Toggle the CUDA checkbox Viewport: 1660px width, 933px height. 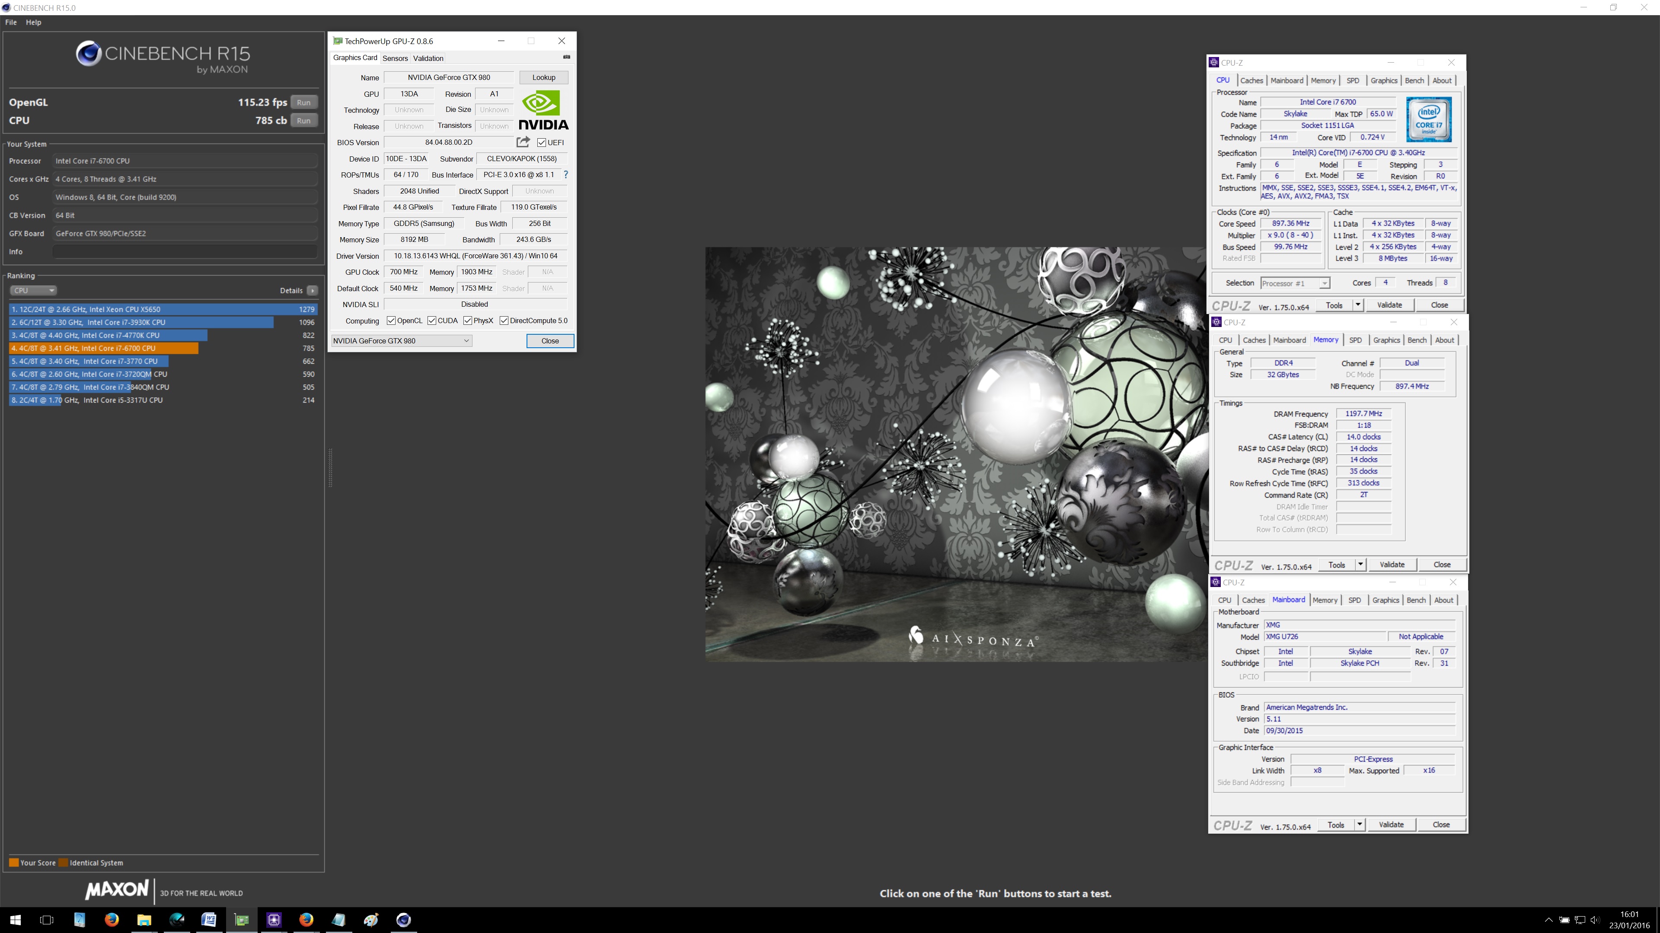point(432,321)
